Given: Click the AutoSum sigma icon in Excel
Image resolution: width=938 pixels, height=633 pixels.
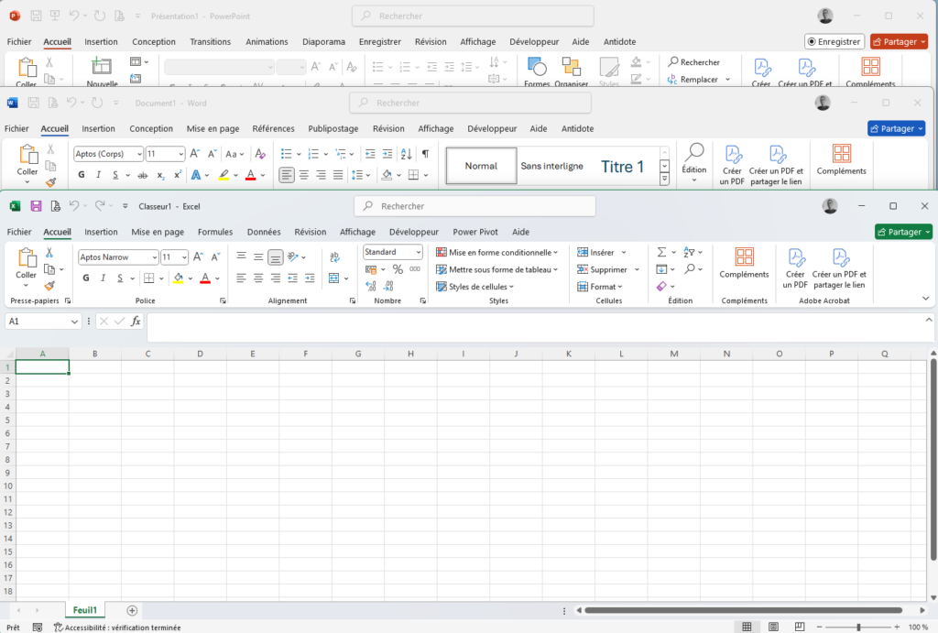Looking at the screenshot, I should tap(661, 253).
